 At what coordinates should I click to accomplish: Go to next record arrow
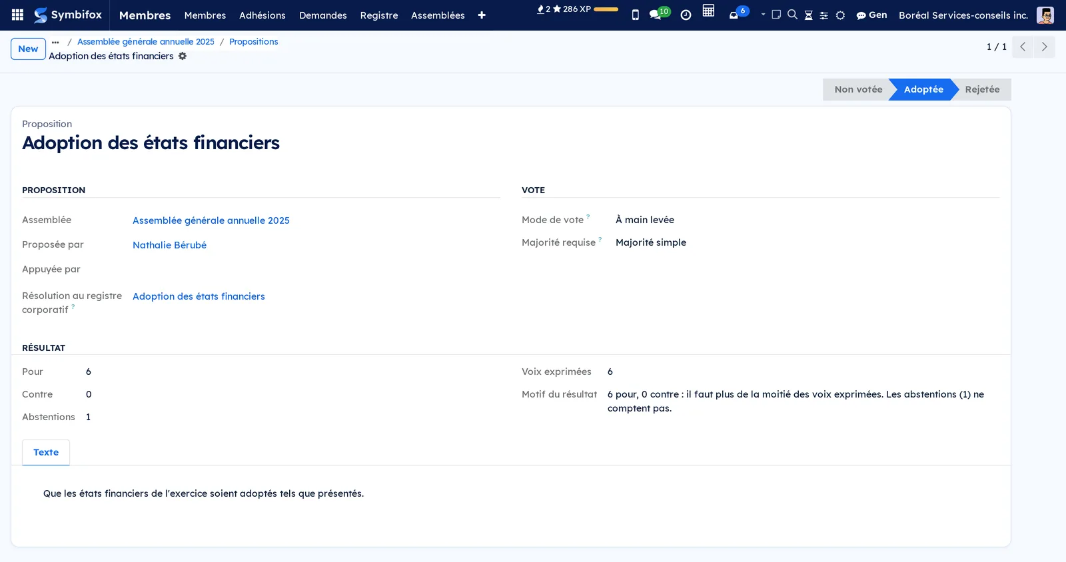click(x=1045, y=47)
